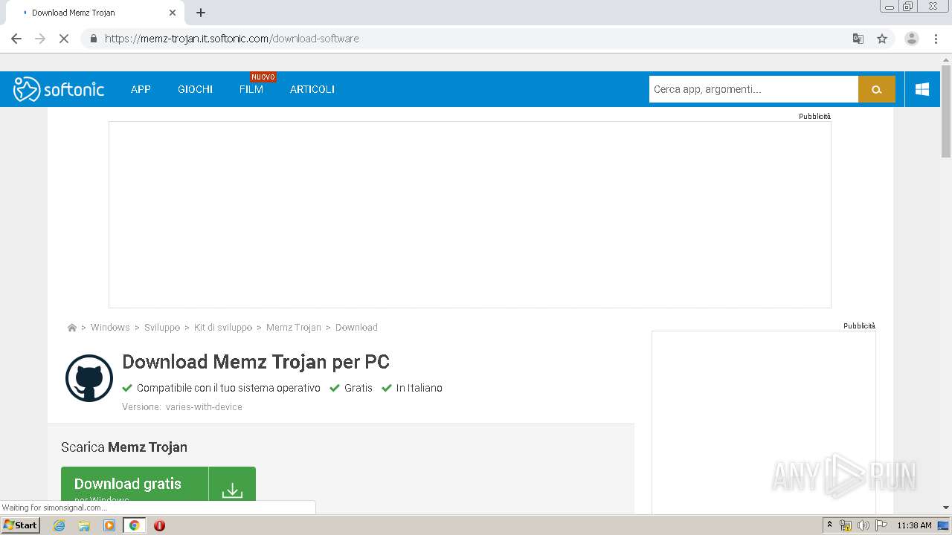This screenshot has height=535, width=952.
Task: Click the Softonic logo
Action: [x=59, y=89]
